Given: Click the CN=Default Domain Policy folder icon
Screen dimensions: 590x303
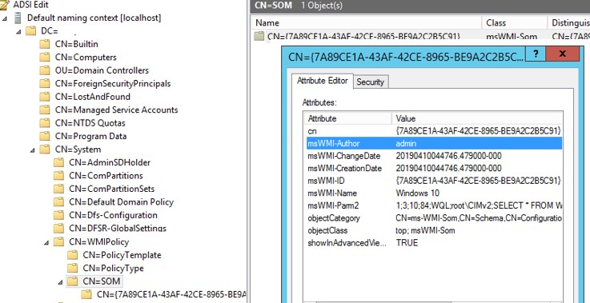Looking at the screenshot, I should 58,202.
